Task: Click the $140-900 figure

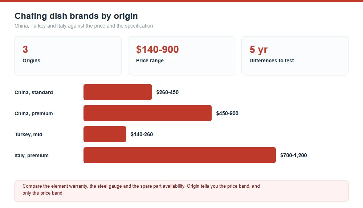Action: point(158,49)
